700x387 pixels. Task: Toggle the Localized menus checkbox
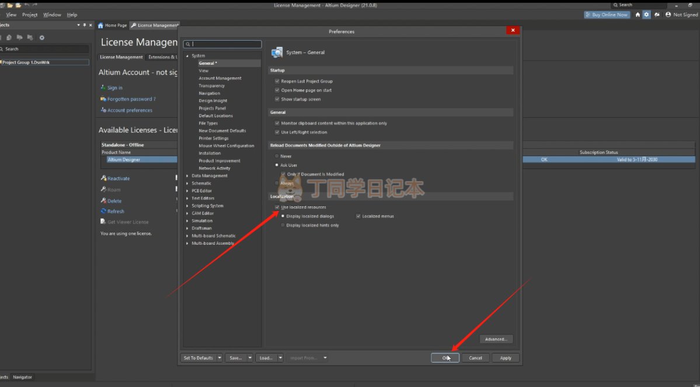click(x=358, y=216)
